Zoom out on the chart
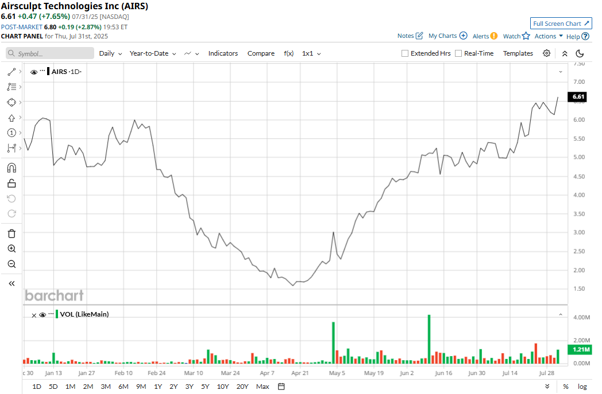602x394 pixels. pyautogui.click(x=11, y=264)
